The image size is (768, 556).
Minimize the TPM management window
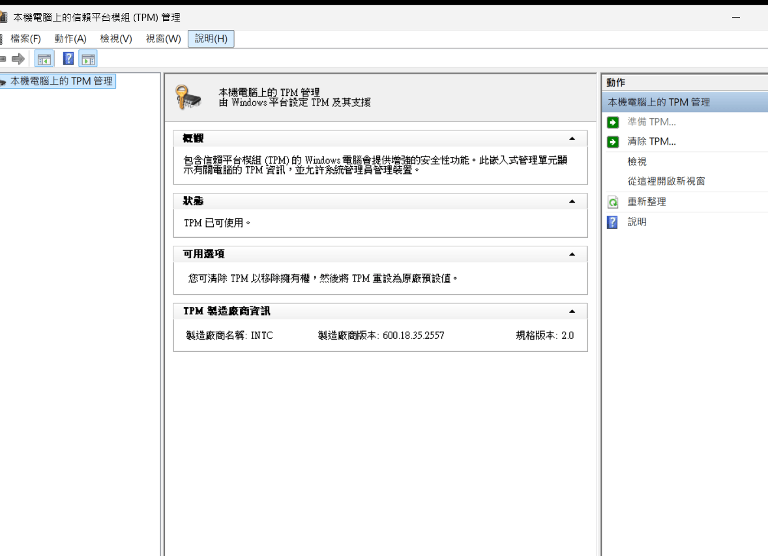[735, 17]
